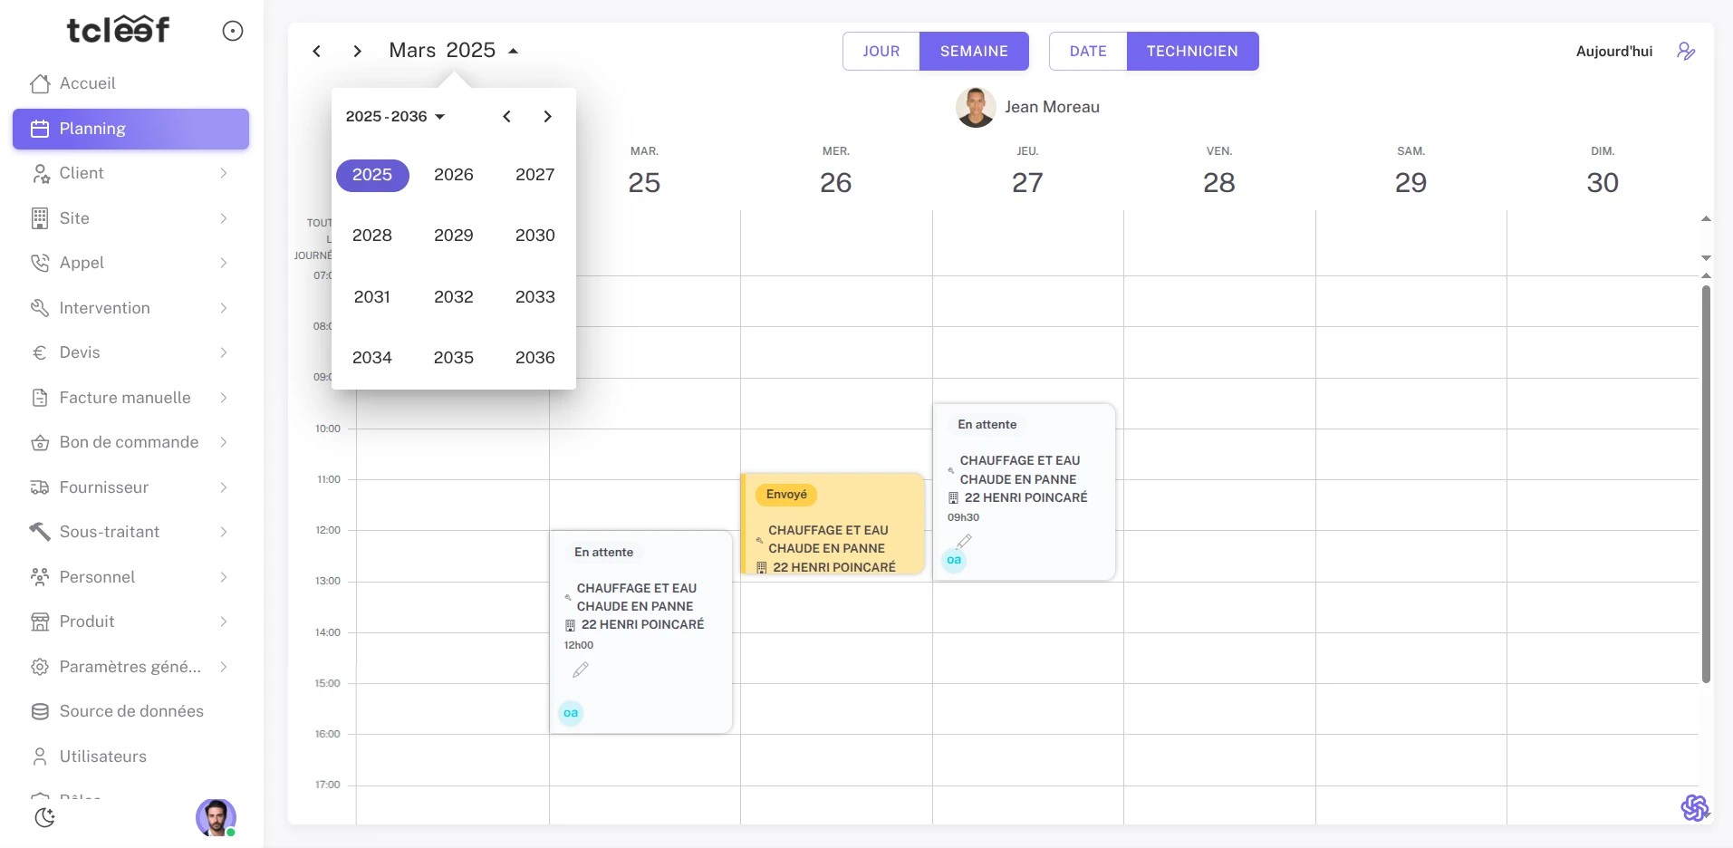Open Sous-traitant via its tool icon

[39, 531]
